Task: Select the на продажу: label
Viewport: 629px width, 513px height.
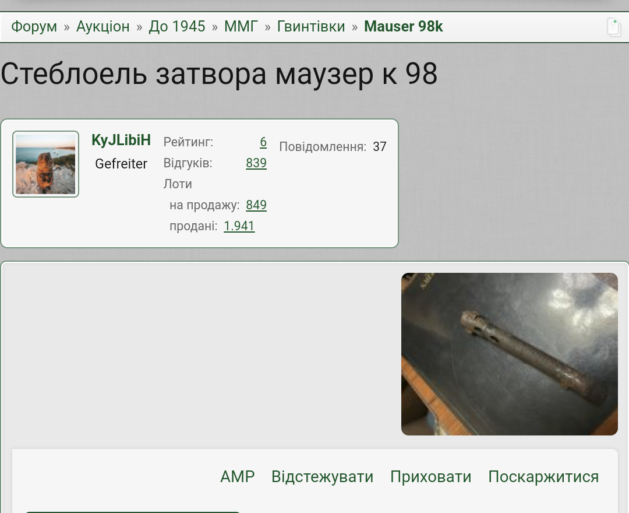Action: pos(204,205)
